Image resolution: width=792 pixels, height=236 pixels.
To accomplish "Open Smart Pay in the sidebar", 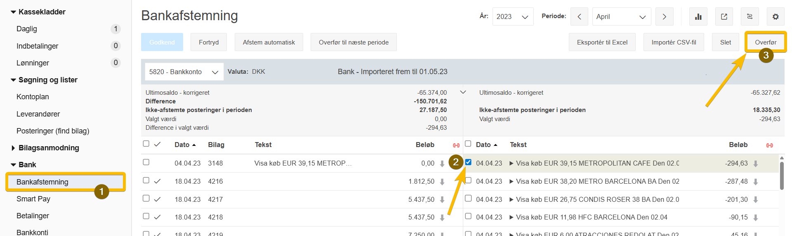I will pyautogui.click(x=33, y=199).
